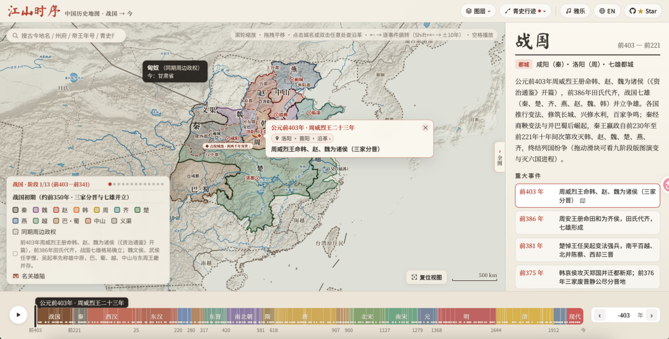Open the 图层 layers dropdown
The width and height of the screenshot is (669, 339).
tap(478, 11)
